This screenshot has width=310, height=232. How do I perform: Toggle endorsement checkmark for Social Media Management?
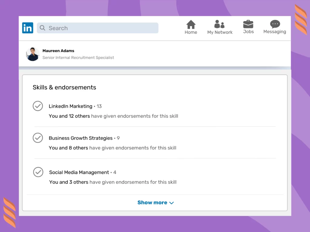point(38,172)
